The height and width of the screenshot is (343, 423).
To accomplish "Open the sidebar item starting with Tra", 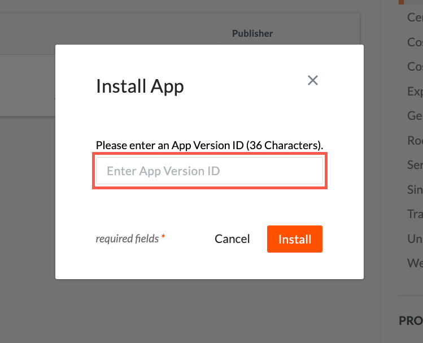I will coord(415,214).
